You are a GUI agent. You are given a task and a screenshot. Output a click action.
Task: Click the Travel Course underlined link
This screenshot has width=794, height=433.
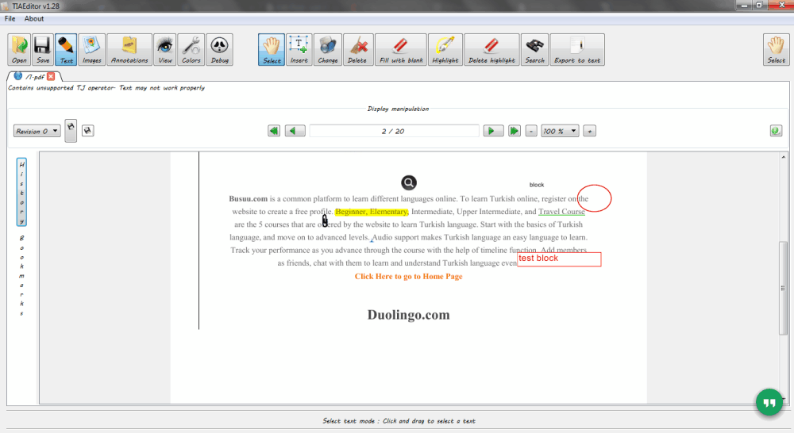pyautogui.click(x=561, y=212)
